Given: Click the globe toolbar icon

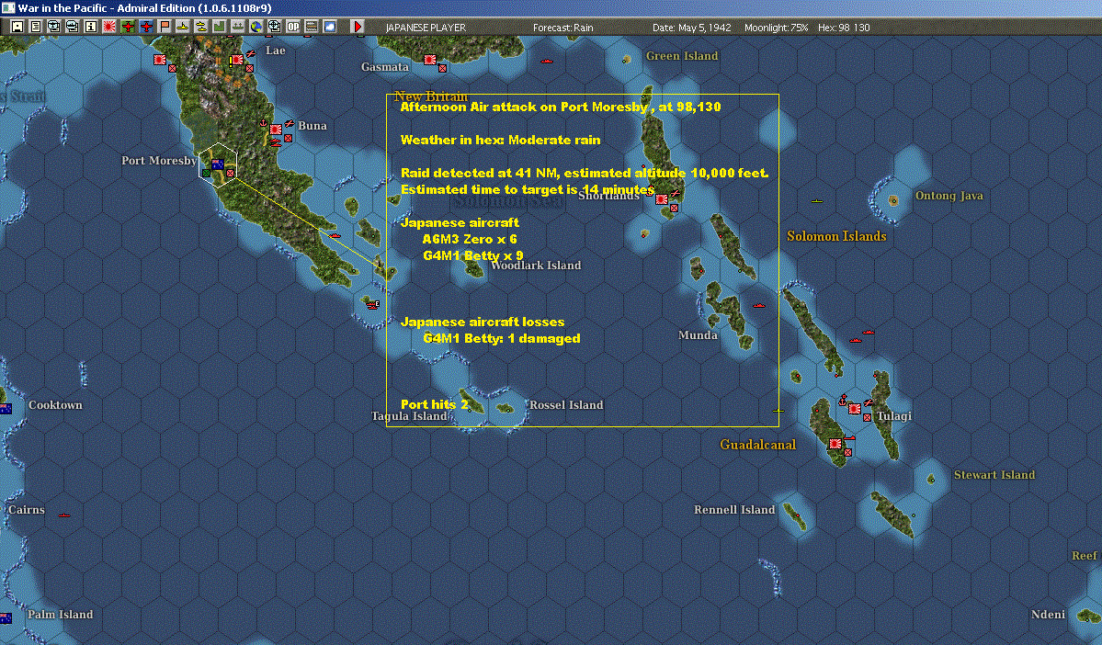Looking at the screenshot, I should tap(256, 27).
